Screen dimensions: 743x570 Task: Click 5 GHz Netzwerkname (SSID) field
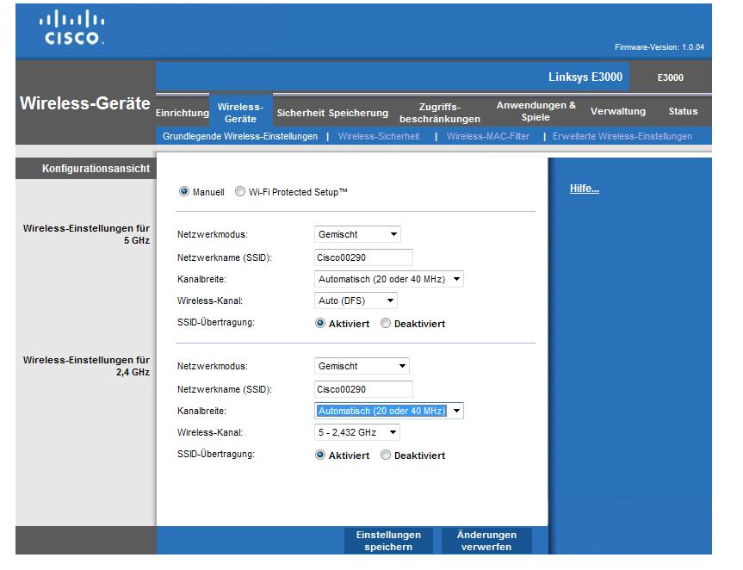pos(363,257)
